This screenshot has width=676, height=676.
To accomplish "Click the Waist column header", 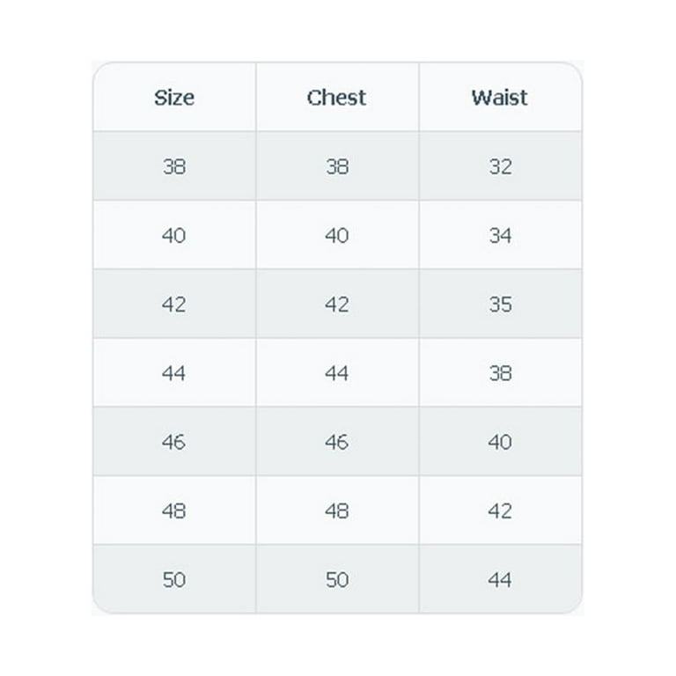I will (x=500, y=97).
